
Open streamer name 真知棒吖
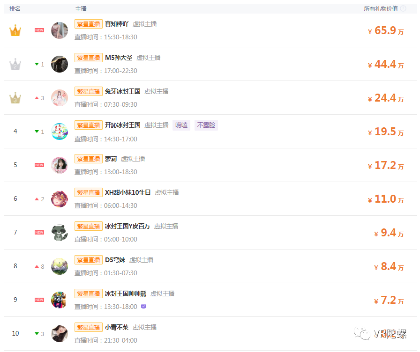[x=117, y=24]
